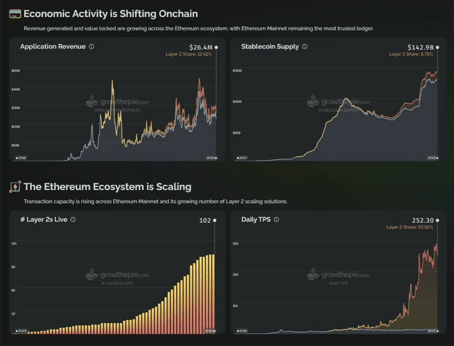Click the $150B axis label on Stablecoin Supply
454x346 pixels.
pyautogui.click(x=237, y=71)
